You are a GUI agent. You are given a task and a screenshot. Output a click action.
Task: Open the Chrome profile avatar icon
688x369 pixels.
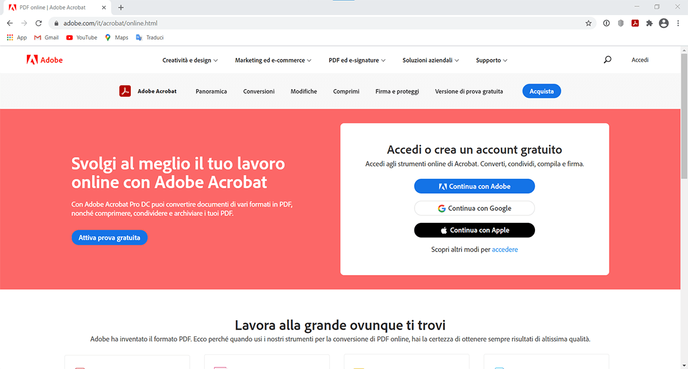point(664,23)
